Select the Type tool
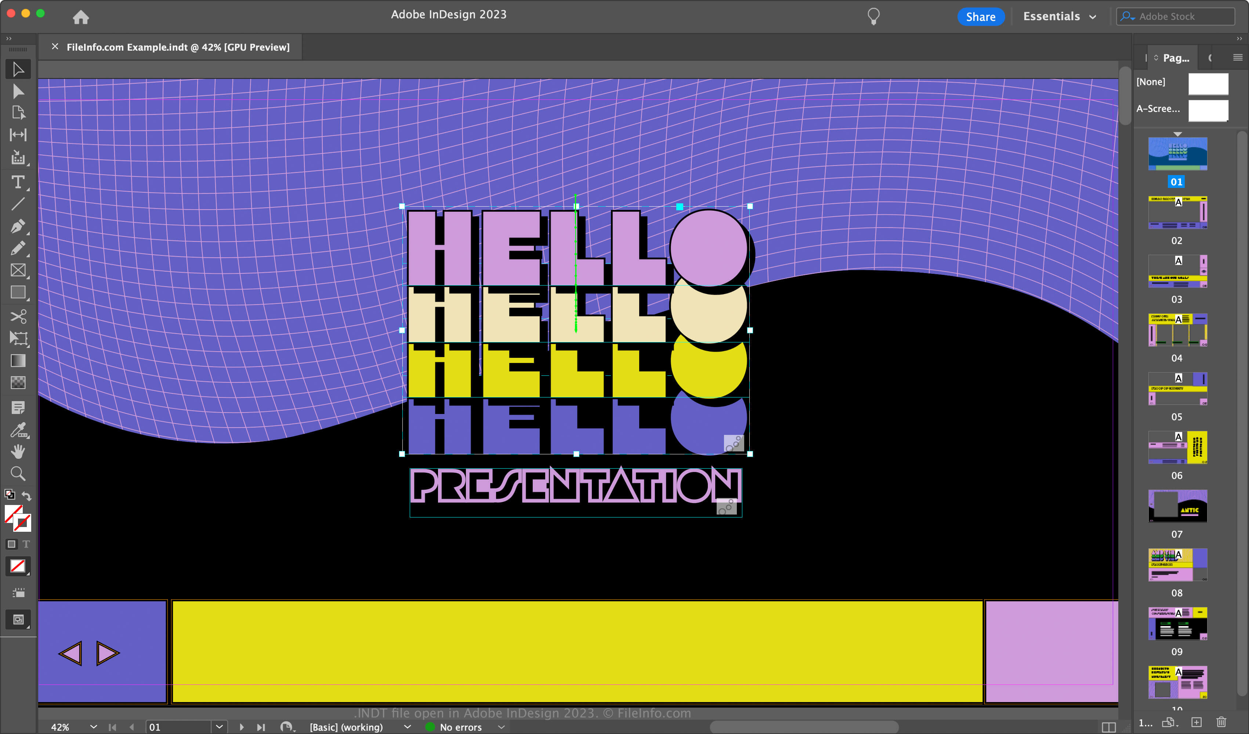The image size is (1249, 734). coord(18,182)
